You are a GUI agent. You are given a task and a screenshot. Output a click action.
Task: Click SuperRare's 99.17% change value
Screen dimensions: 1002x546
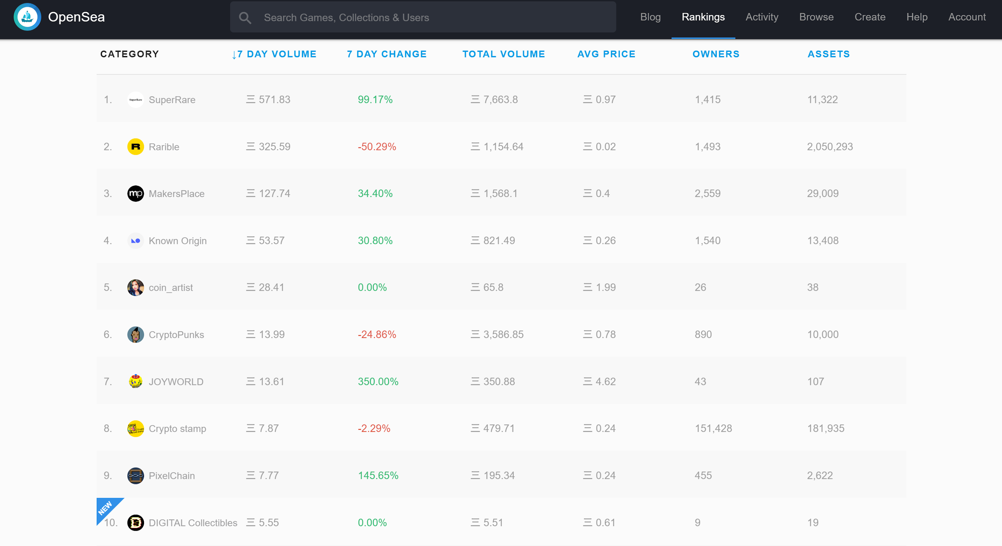tap(375, 100)
